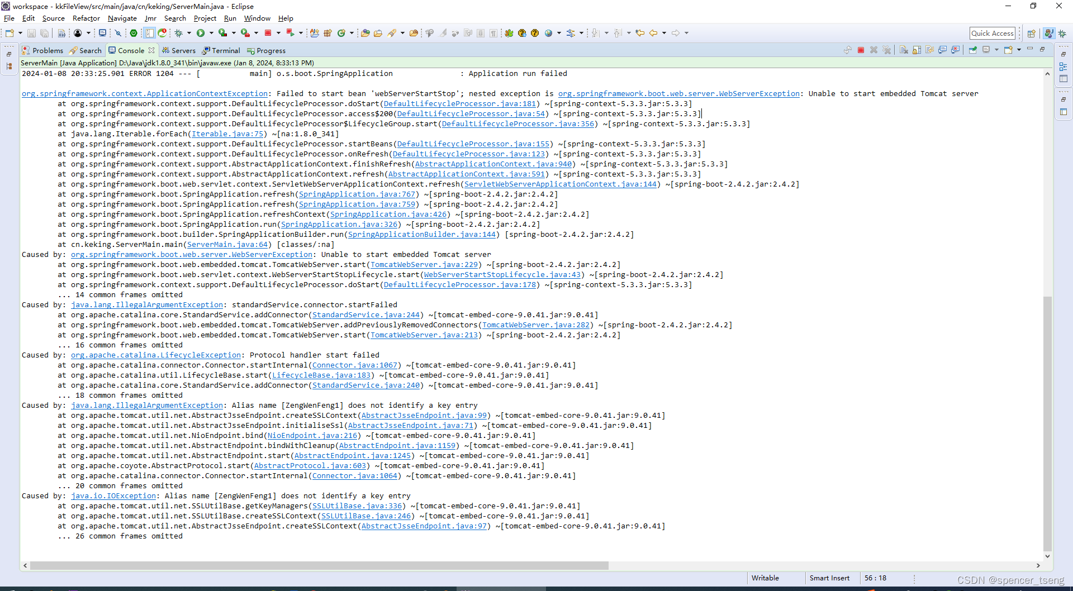Click the Last Edit Location arrow icon
Image resolution: width=1073 pixels, height=591 pixels.
click(640, 33)
